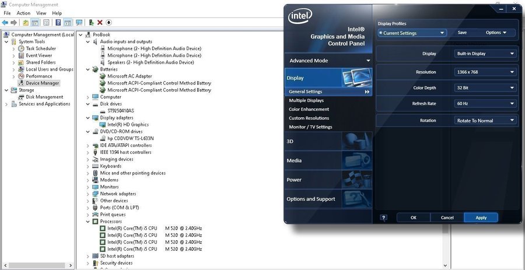
Task: Open the Refresh Rate 60 Hz dropdown
Action: (485, 103)
